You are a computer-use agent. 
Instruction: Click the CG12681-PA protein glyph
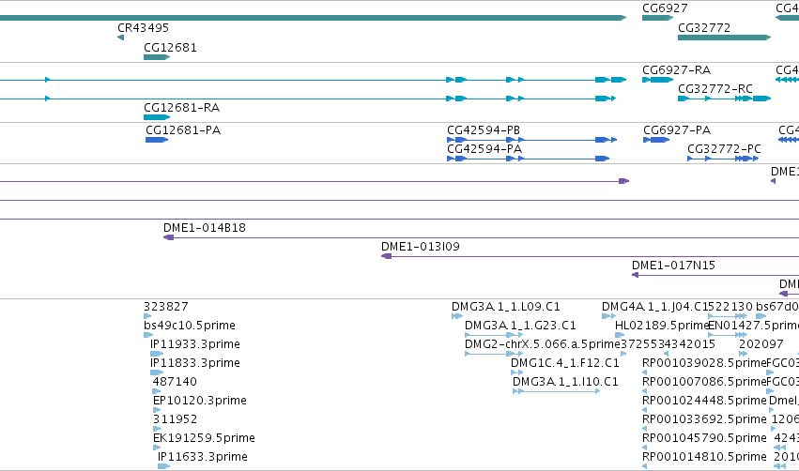(x=157, y=140)
